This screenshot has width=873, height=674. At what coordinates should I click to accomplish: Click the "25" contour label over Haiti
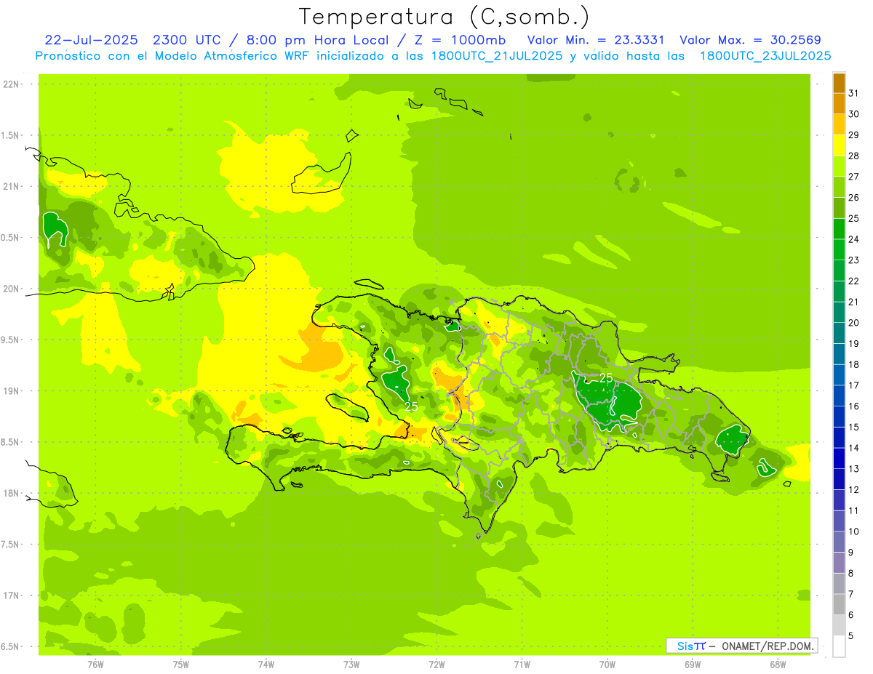(x=411, y=407)
